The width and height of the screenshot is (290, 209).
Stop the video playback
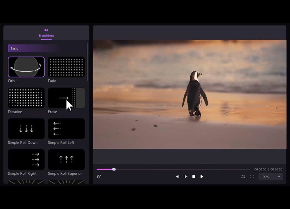pos(194,177)
